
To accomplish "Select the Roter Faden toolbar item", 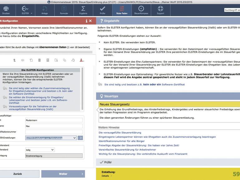I will point(122,10).
